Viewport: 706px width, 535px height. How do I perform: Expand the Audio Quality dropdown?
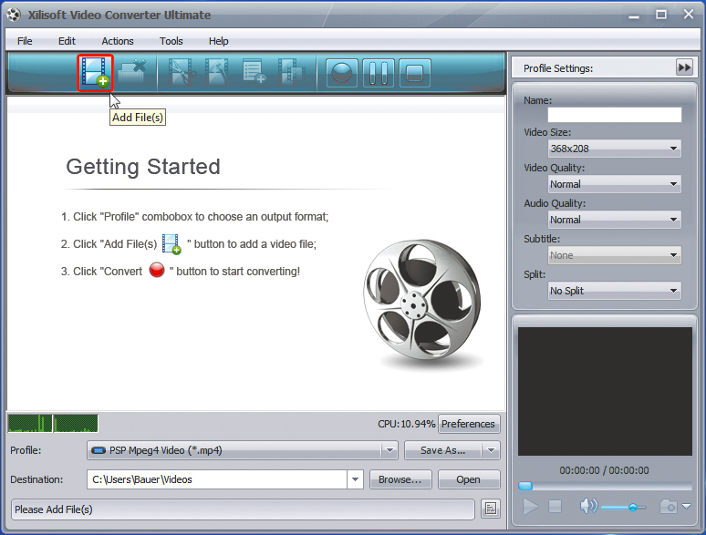615,220
